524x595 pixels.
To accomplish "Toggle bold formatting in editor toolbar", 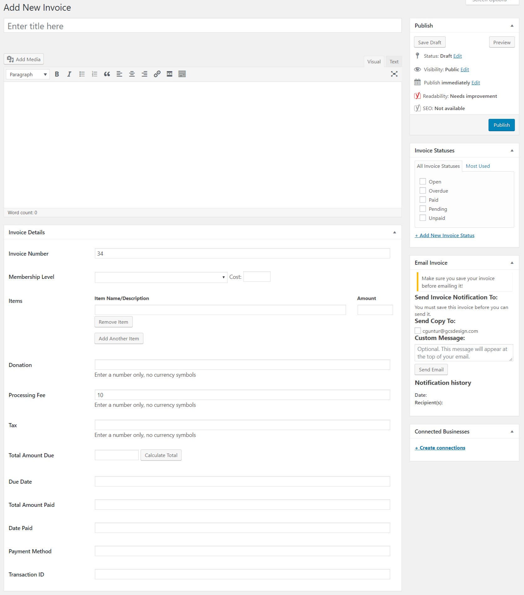I will tap(57, 74).
